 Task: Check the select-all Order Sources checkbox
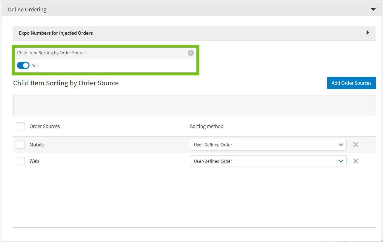[x=21, y=126]
